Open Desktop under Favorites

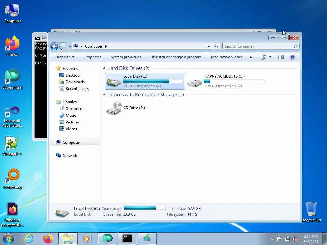[72, 75]
